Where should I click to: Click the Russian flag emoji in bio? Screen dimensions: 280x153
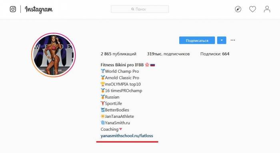pyautogui.click(x=152, y=65)
